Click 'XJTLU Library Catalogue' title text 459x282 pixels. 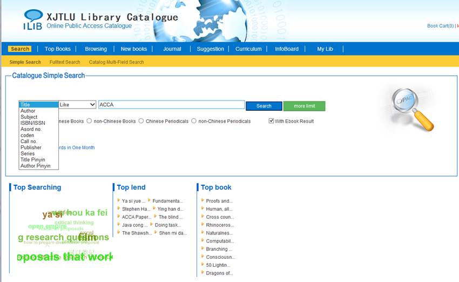click(112, 17)
